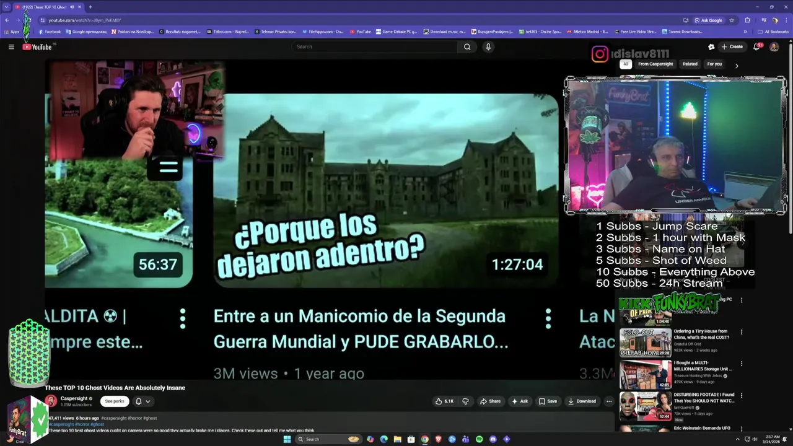Screen dimensions: 793x446
Task: Open Spotify from the taskbar
Action: [x=480, y=439]
